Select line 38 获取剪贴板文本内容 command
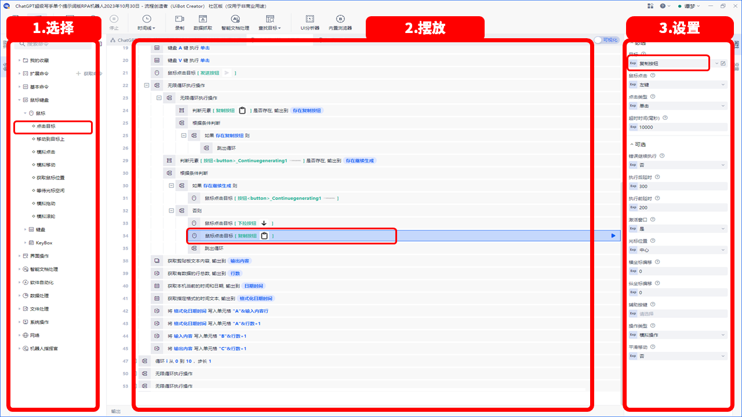Viewport: 742px width, 417px height. (384, 261)
